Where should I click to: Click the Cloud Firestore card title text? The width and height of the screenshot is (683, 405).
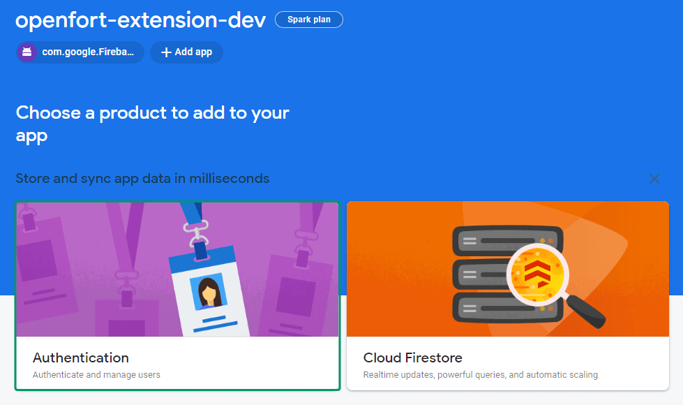412,358
